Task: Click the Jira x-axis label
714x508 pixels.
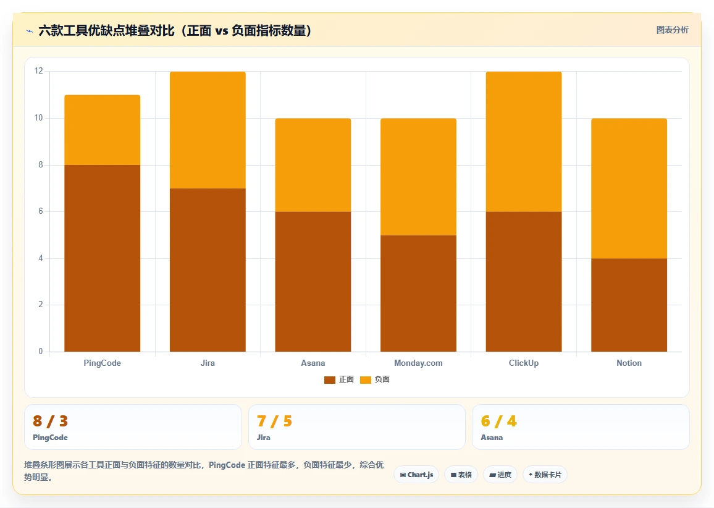Action: (x=208, y=363)
